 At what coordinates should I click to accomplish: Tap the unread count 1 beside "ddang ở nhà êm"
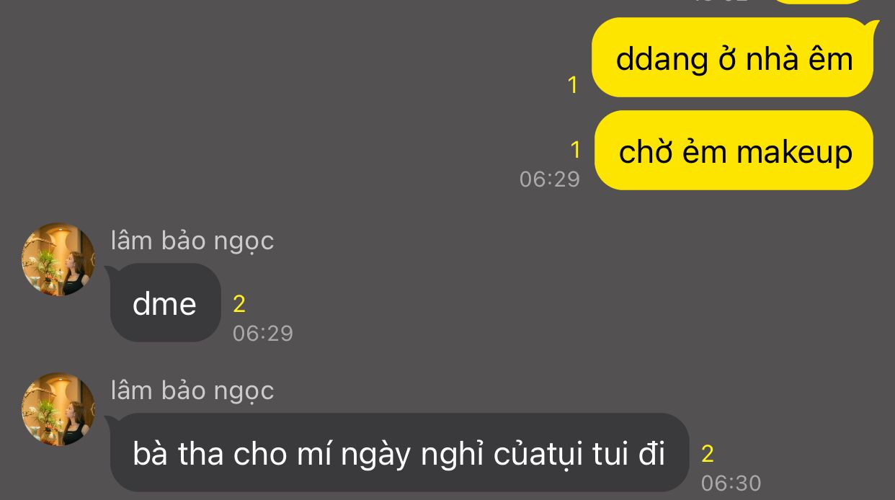573,86
